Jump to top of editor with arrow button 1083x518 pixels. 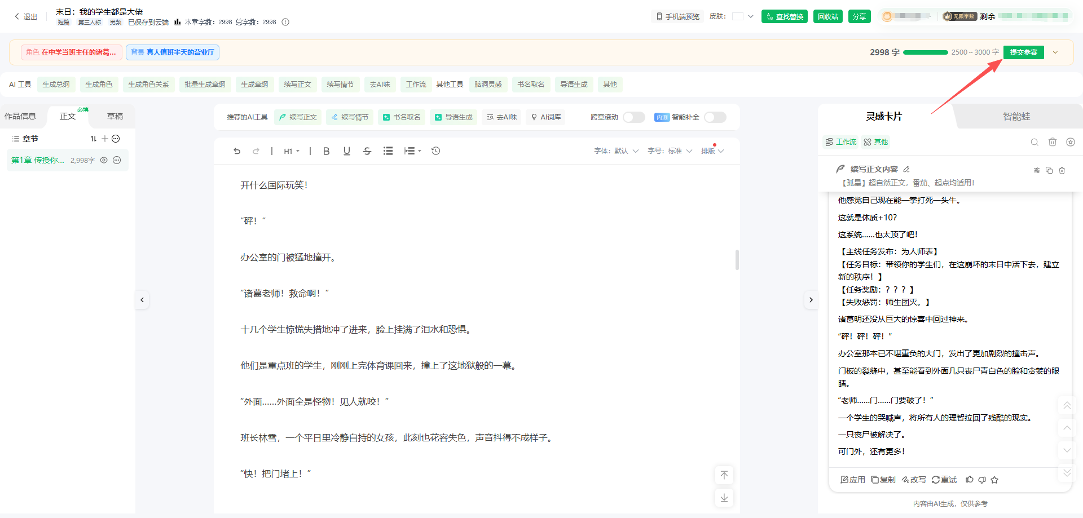[x=724, y=475]
